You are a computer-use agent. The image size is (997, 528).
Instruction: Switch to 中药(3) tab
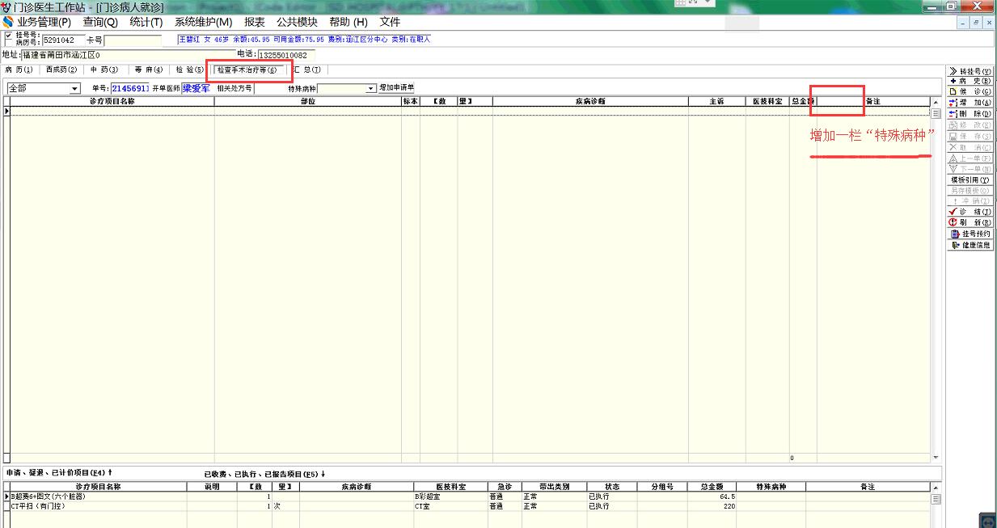coord(104,70)
